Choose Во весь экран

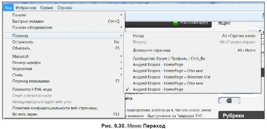click(x=64, y=114)
